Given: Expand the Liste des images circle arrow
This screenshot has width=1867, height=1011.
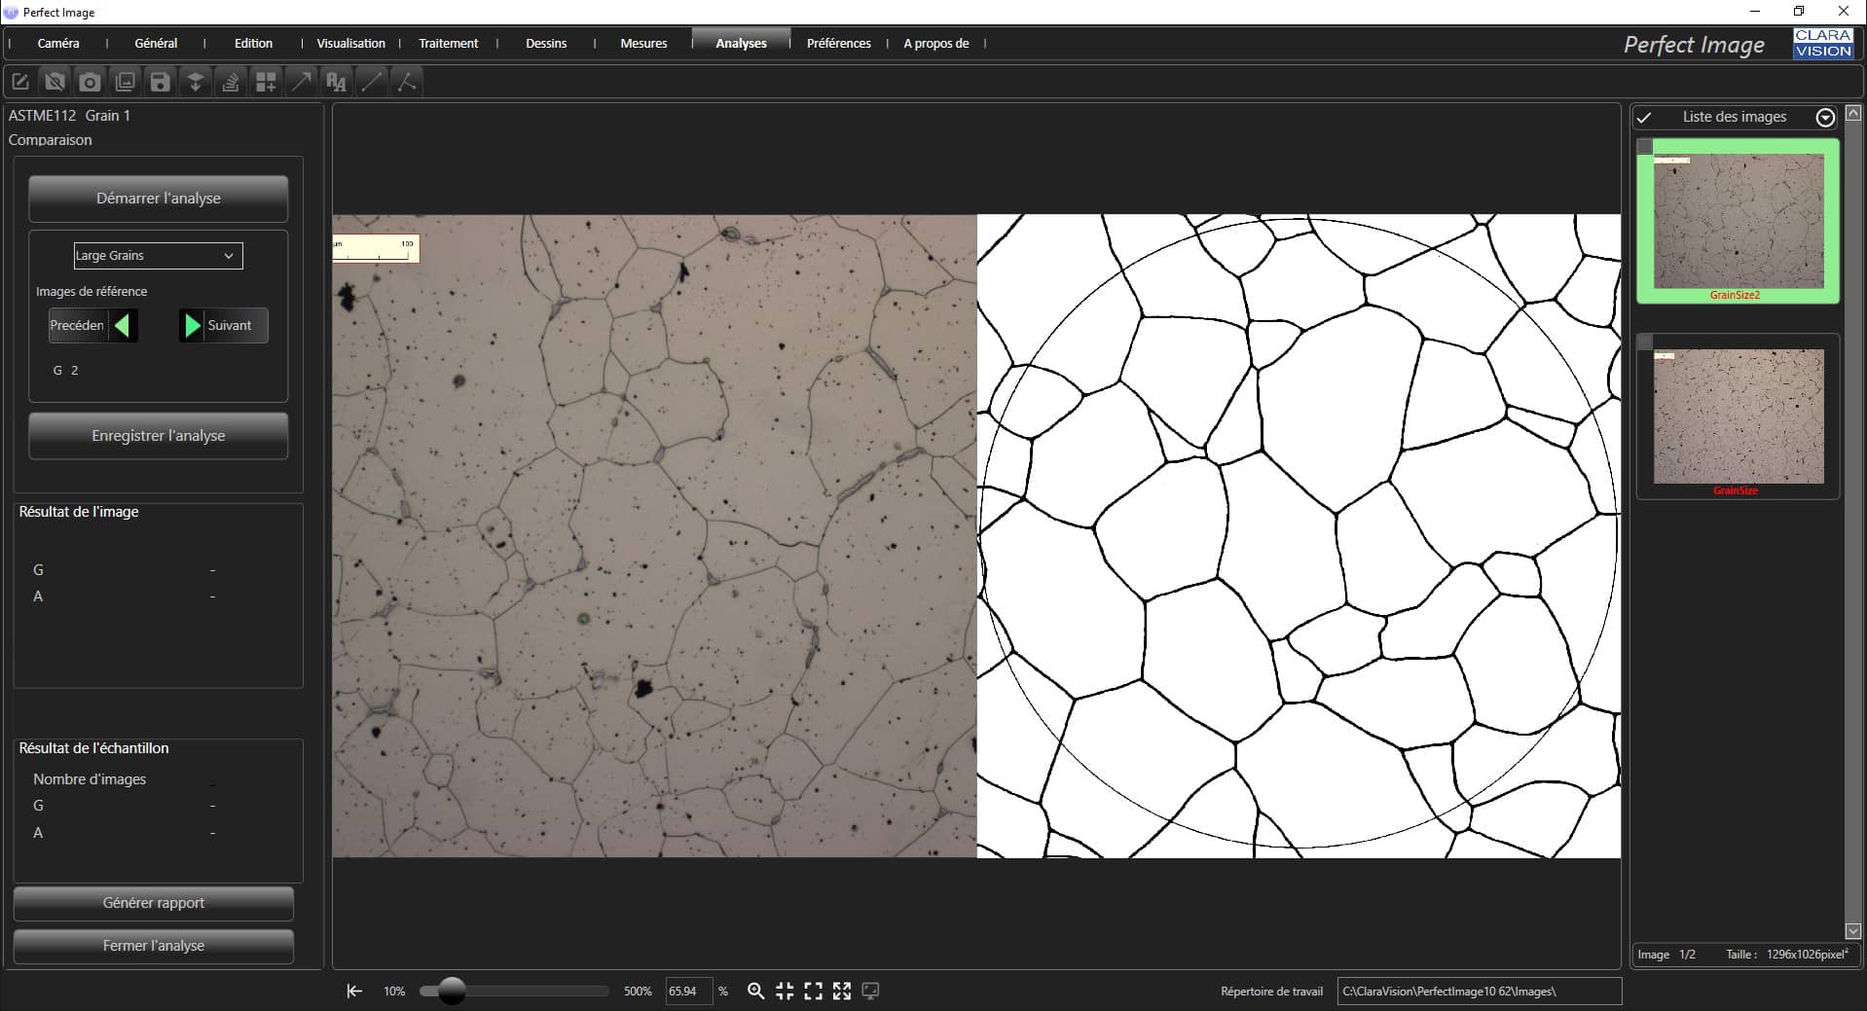Looking at the screenshot, I should (x=1825, y=117).
